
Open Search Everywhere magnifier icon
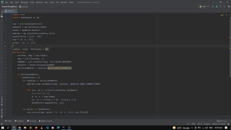point(229,6)
